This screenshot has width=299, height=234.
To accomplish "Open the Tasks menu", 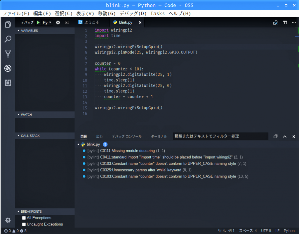I will click(157, 13).
